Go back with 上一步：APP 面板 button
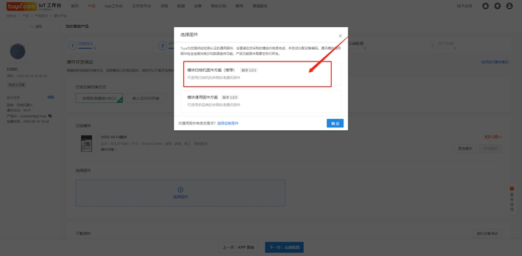Viewport: 522px width, 256px height. [238, 247]
